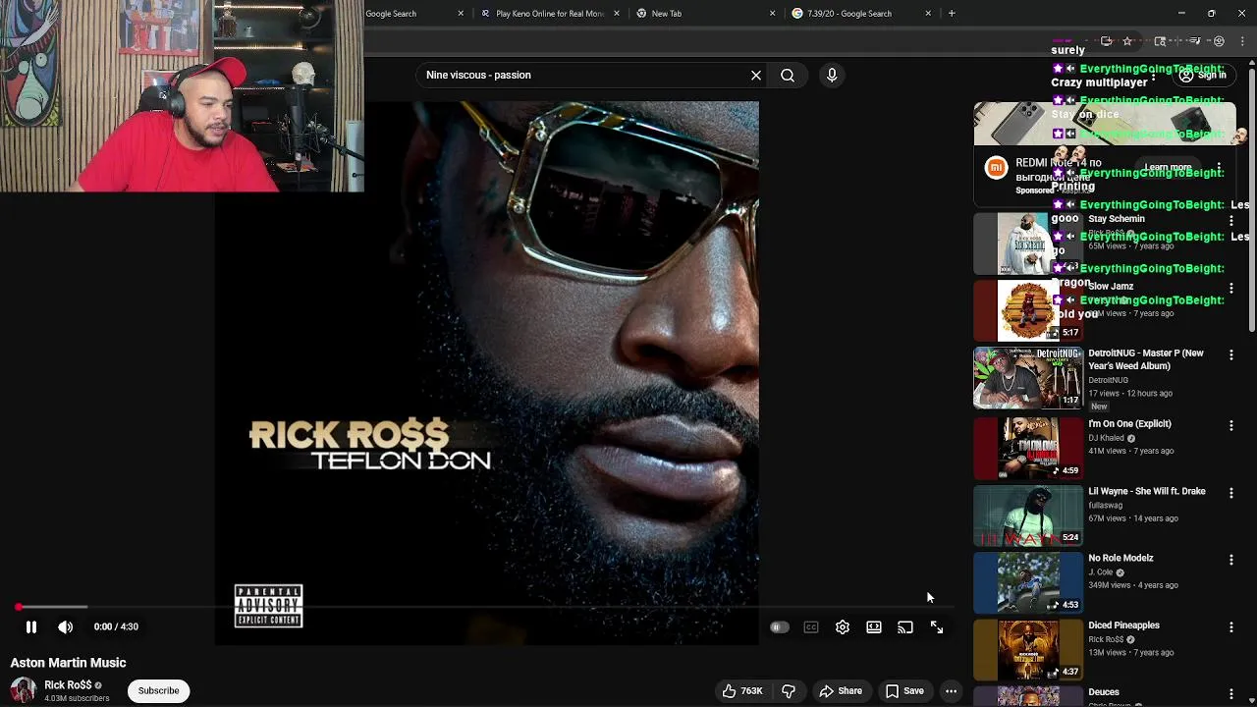The height and width of the screenshot is (707, 1257).
Task: Switch to the 'Play Keno Online' tab
Action: pos(550,14)
